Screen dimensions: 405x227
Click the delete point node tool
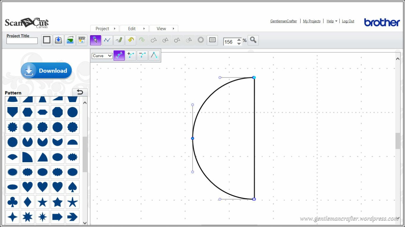pos(142,55)
